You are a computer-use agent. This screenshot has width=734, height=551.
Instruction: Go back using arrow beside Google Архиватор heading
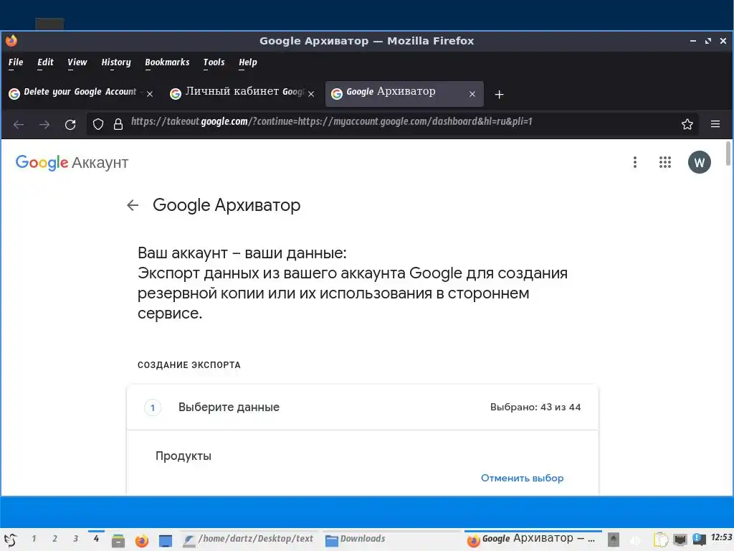click(x=133, y=205)
